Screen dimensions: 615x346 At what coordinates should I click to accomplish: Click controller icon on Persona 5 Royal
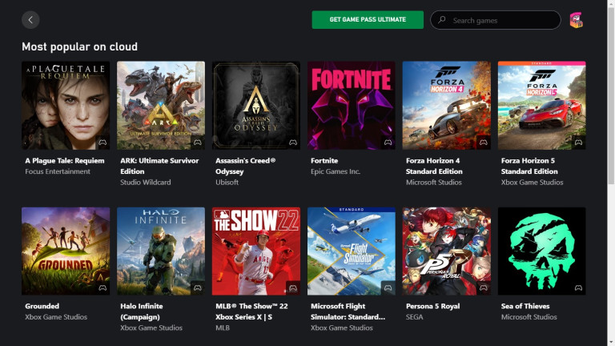click(x=483, y=288)
